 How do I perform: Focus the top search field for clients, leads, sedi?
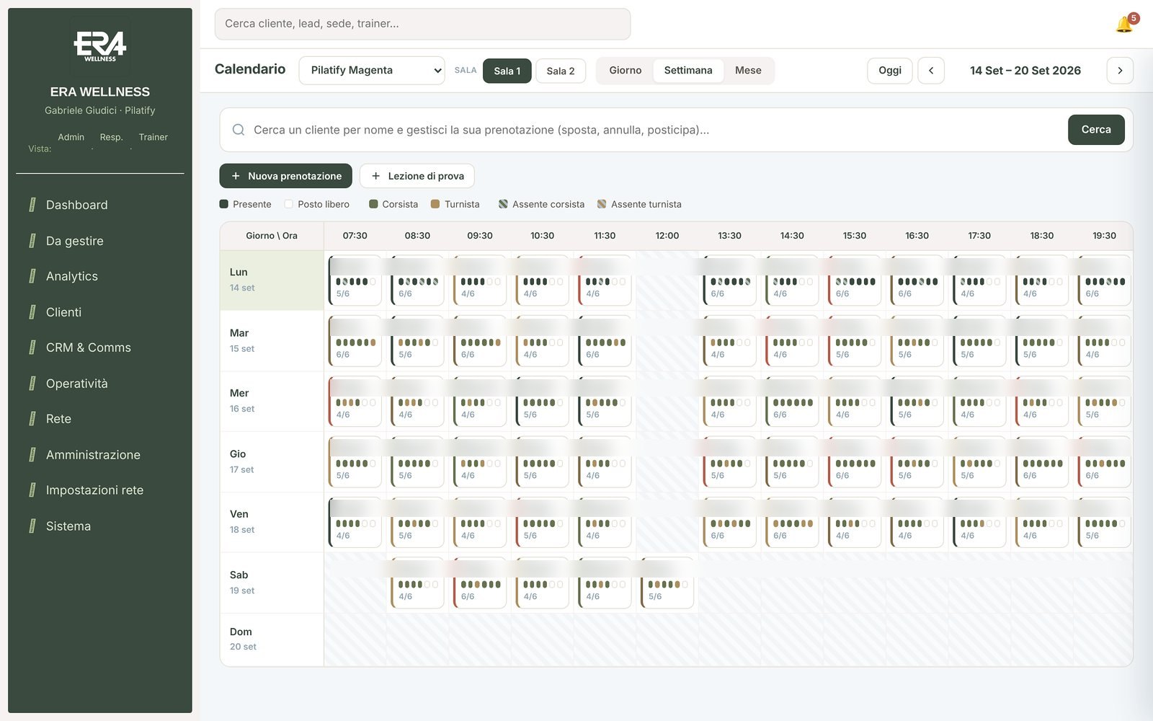422,24
